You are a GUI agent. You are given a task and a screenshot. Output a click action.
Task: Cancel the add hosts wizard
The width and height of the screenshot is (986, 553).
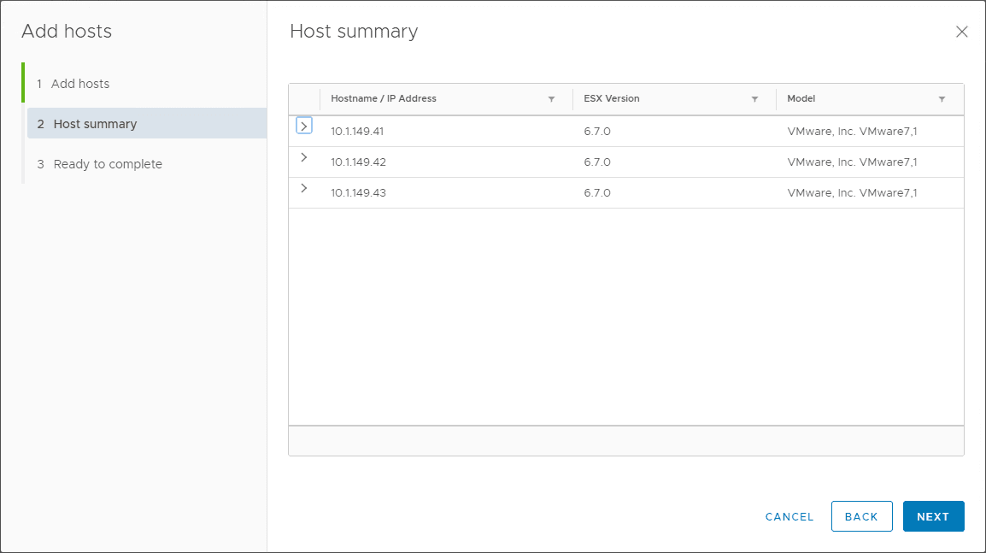[x=789, y=516]
